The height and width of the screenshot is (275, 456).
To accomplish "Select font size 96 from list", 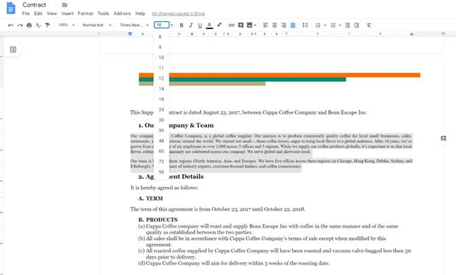I will 161,172.
